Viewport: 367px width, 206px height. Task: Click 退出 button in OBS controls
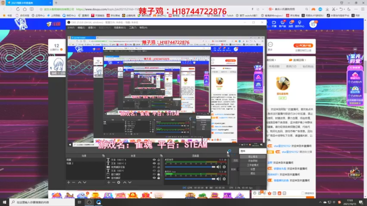[253, 173]
